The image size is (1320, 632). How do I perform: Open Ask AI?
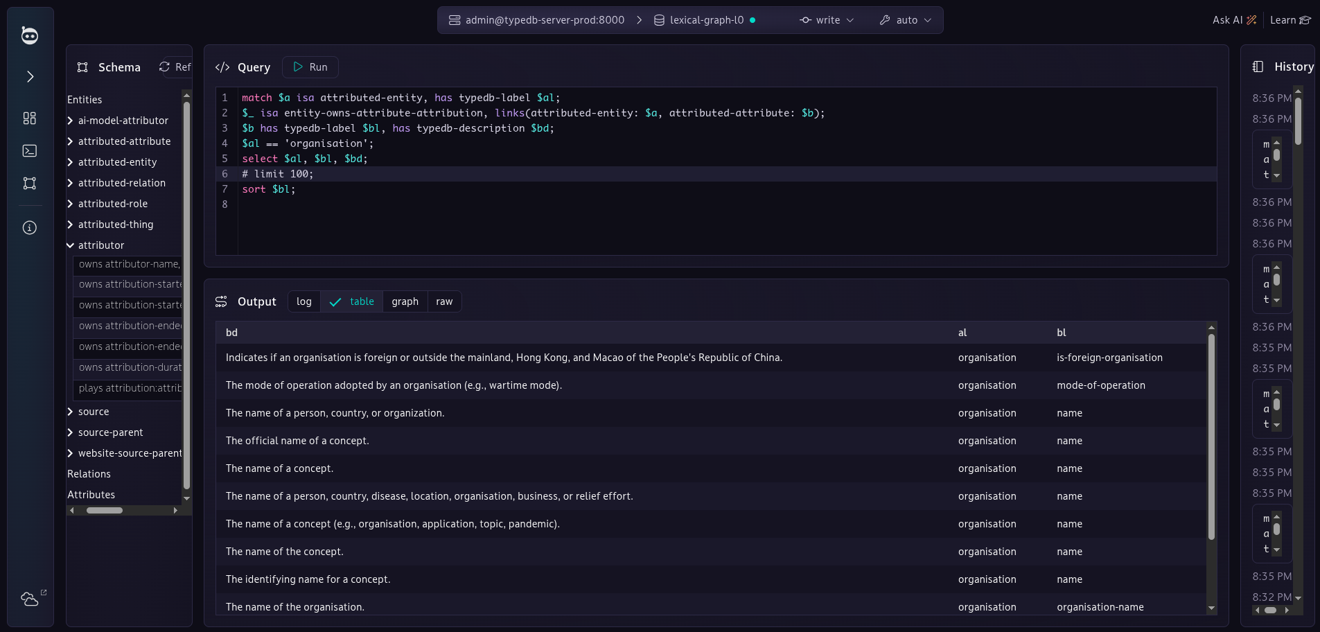click(1234, 20)
